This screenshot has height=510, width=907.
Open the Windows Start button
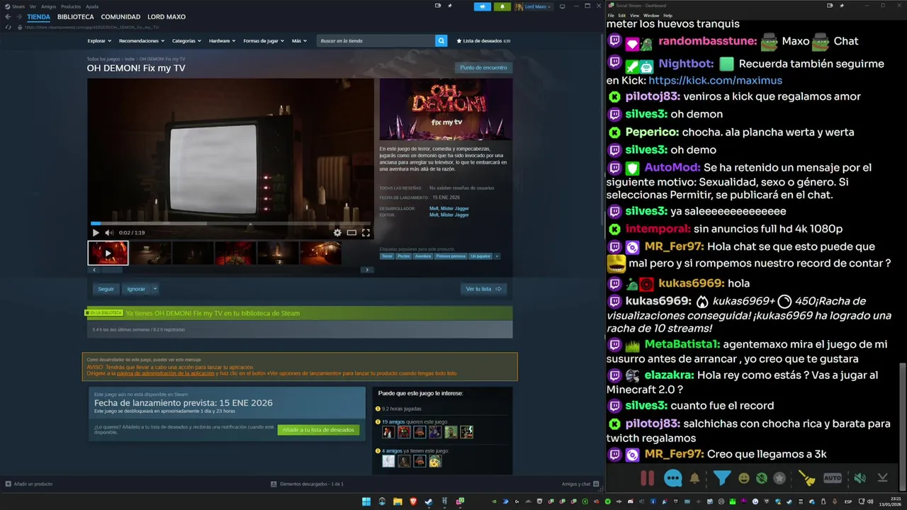(366, 501)
